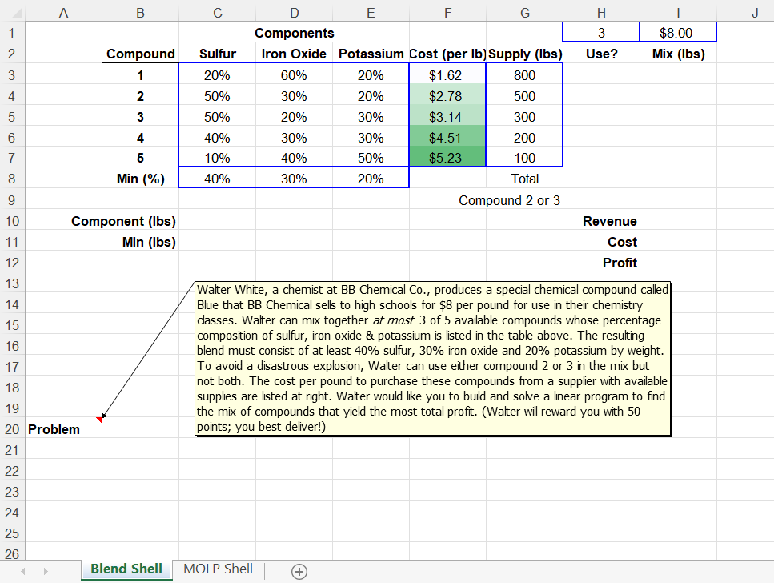Screen dimensions: 774x583
Task: Click the Profit label cell
Action: click(x=601, y=263)
